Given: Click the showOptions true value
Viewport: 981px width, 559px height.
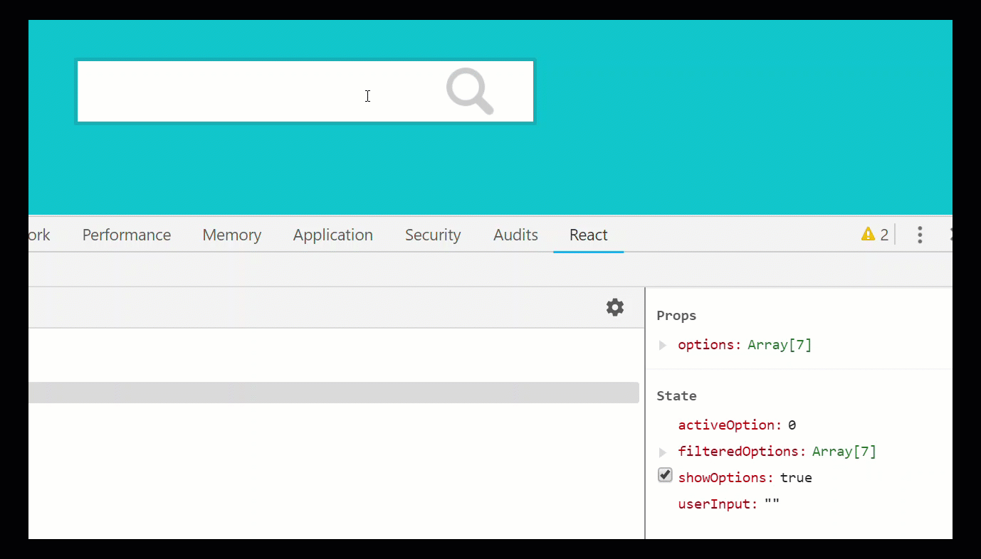Looking at the screenshot, I should point(796,478).
